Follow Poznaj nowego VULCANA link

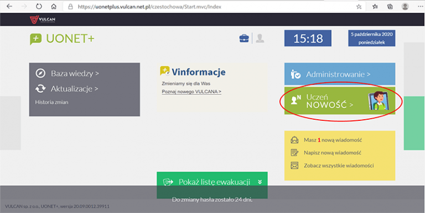pos(191,92)
